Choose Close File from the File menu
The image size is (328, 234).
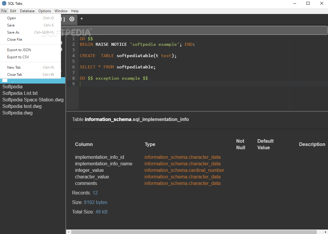(31, 40)
